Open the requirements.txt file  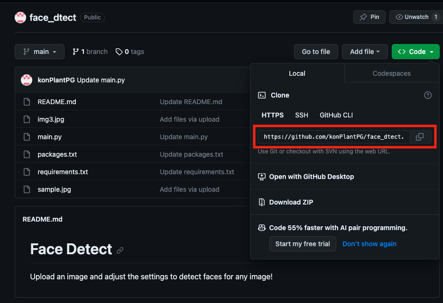(x=63, y=172)
